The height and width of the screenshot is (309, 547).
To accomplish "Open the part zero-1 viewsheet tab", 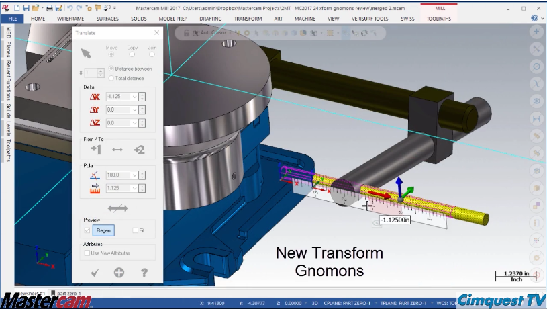I will pos(66,293).
